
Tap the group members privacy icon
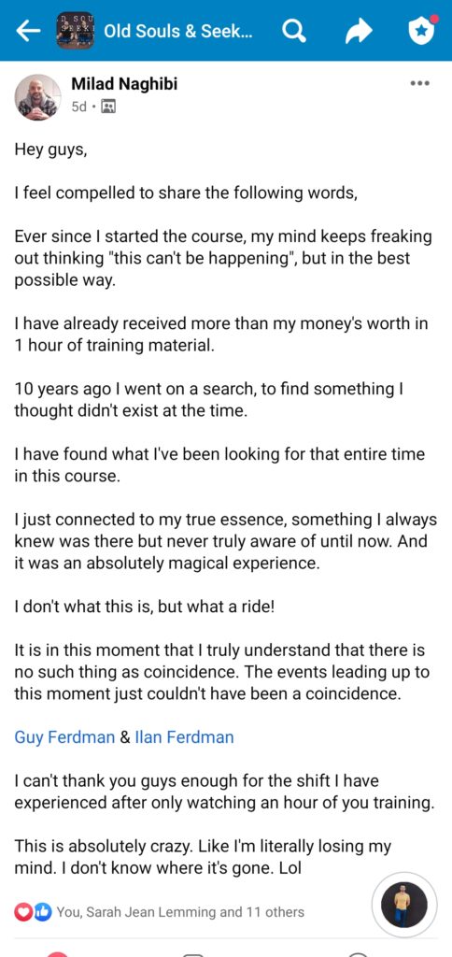click(108, 107)
